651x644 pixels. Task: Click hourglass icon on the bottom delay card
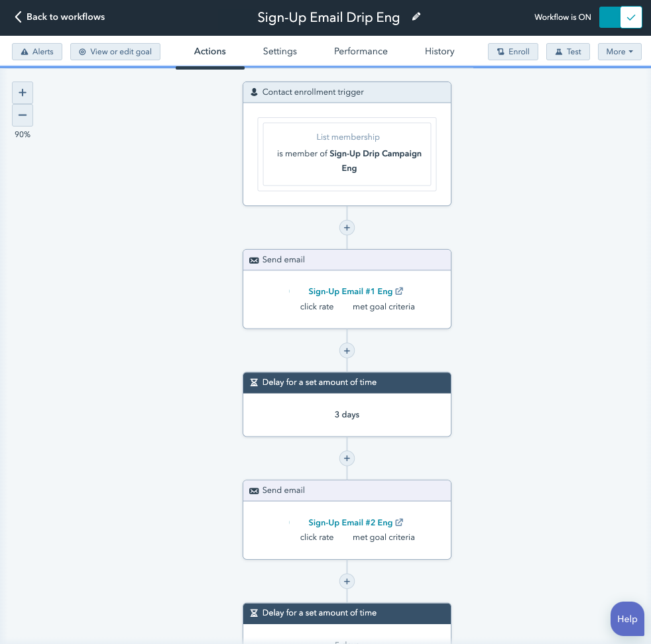click(254, 613)
